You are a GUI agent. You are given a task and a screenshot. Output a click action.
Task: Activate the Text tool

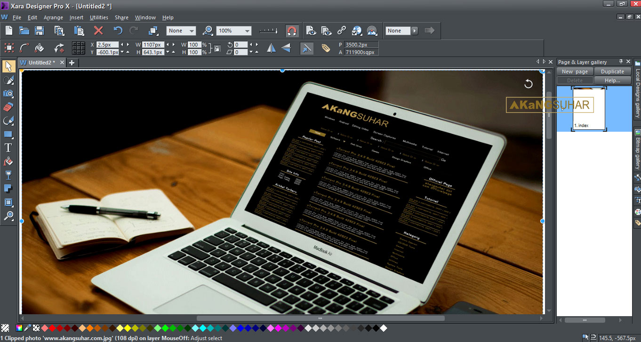pyautogui.click(x=8, y=148)
